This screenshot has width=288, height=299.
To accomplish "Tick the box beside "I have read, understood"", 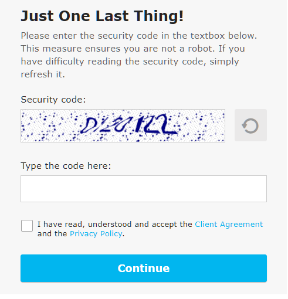I will [27, 226].
